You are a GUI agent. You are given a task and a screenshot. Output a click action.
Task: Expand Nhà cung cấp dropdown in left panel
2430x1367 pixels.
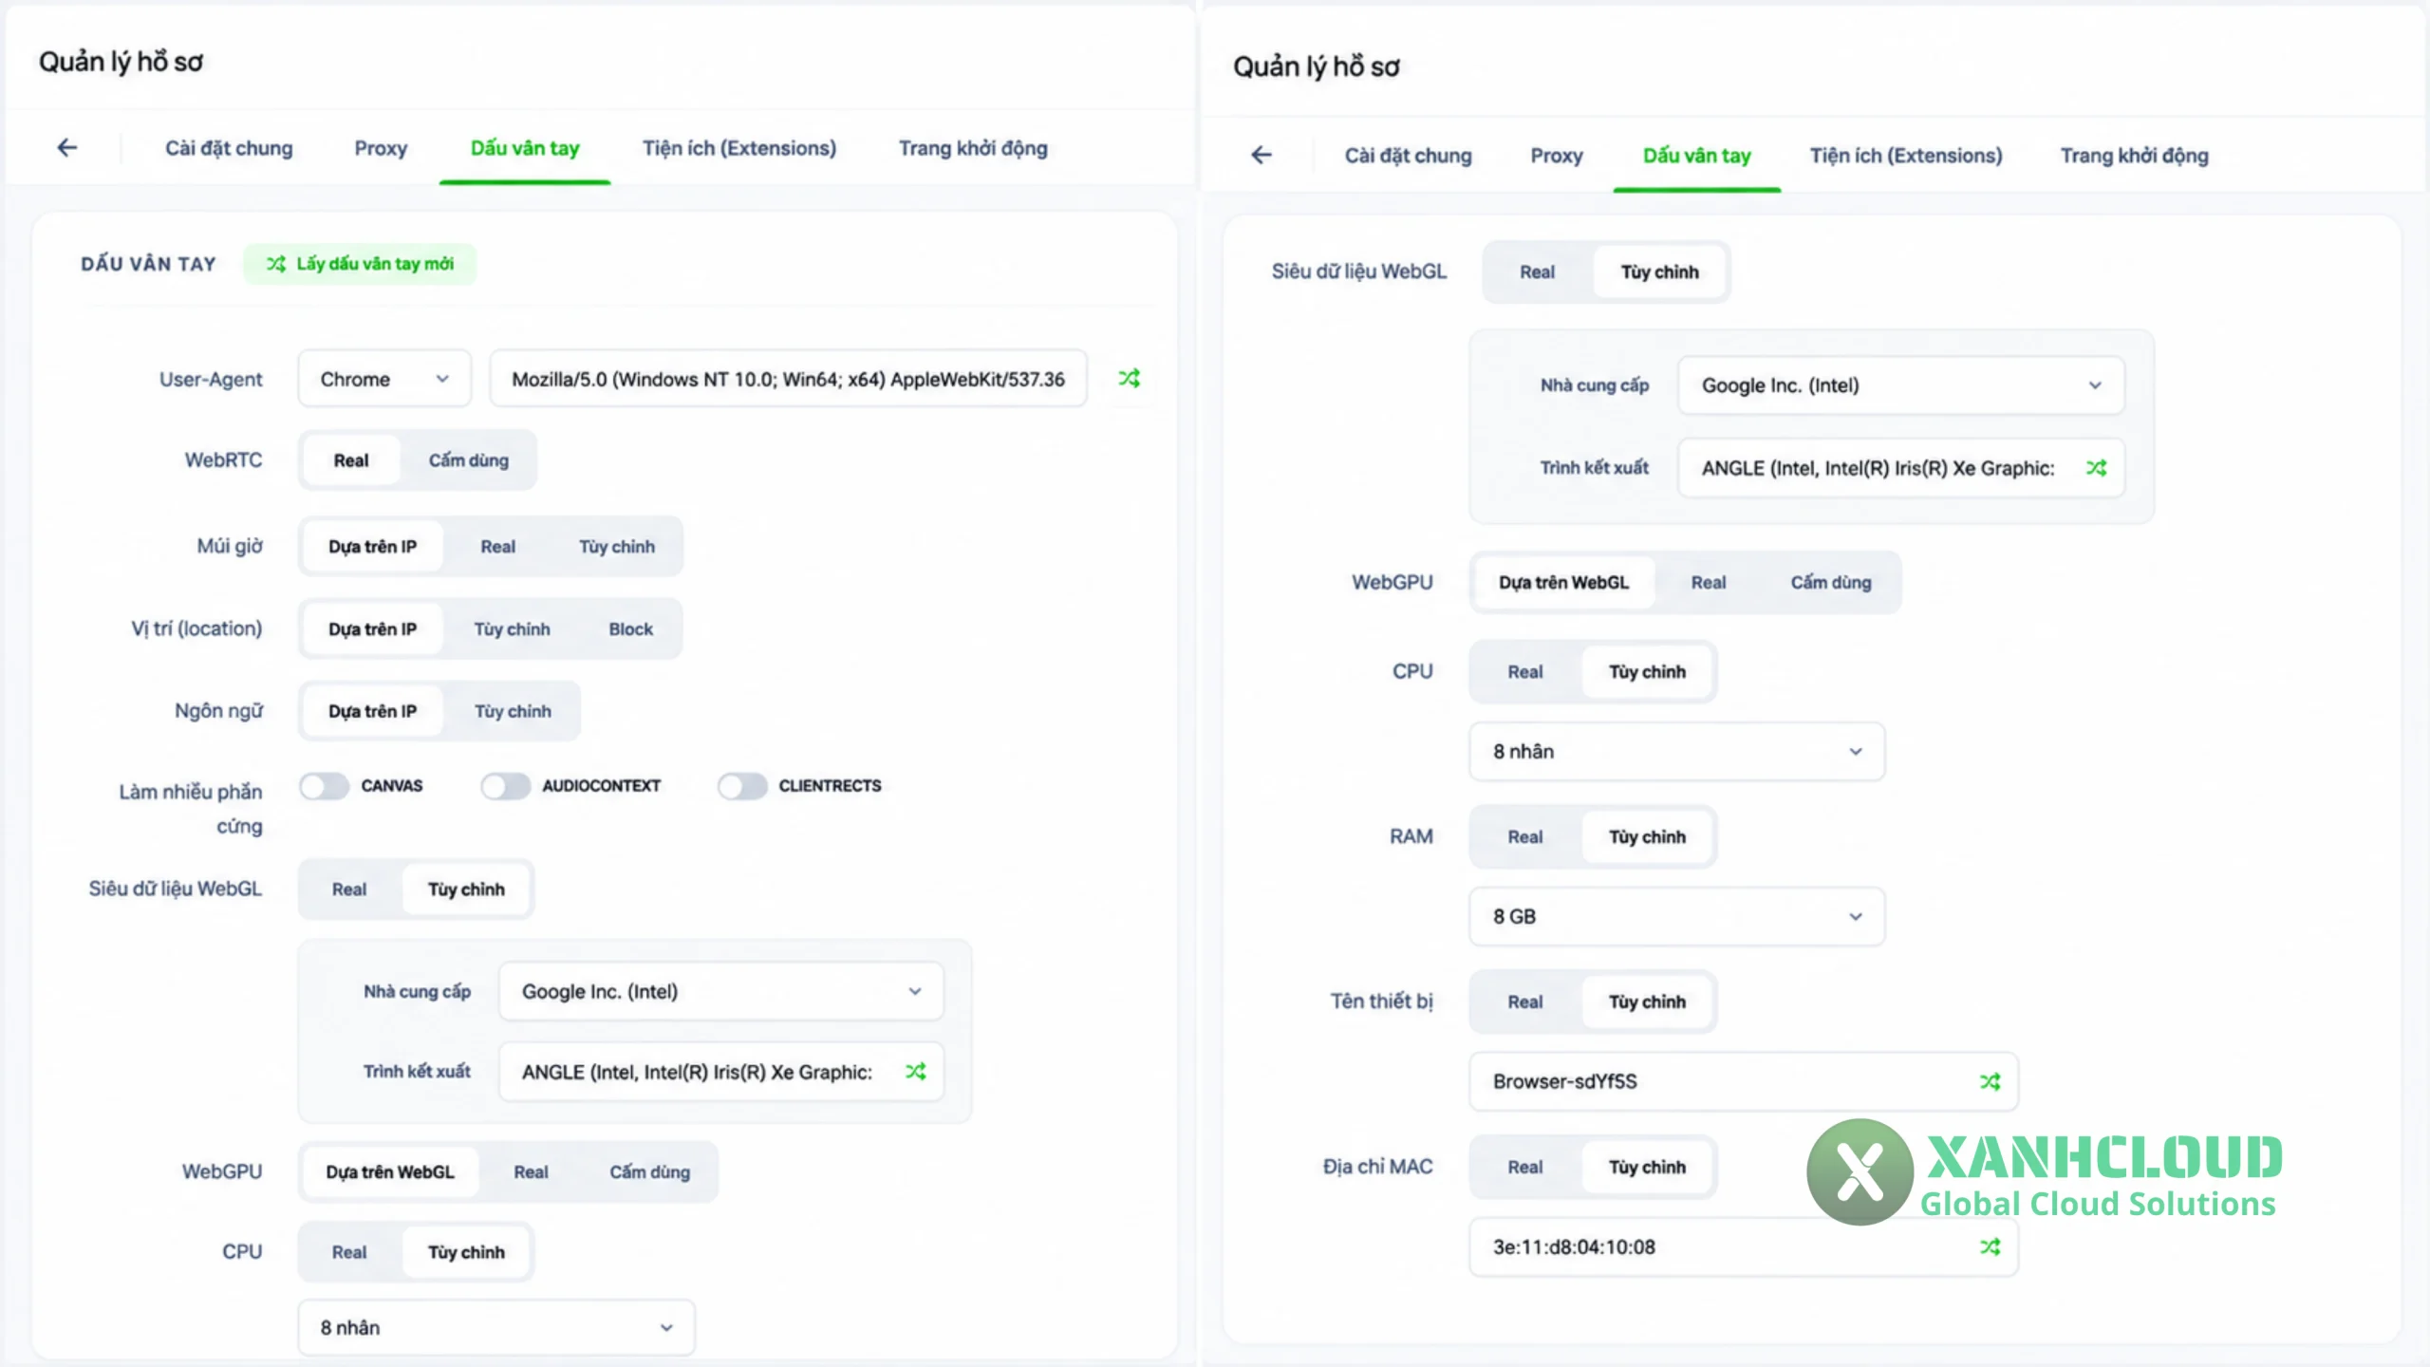pos(721,991)
